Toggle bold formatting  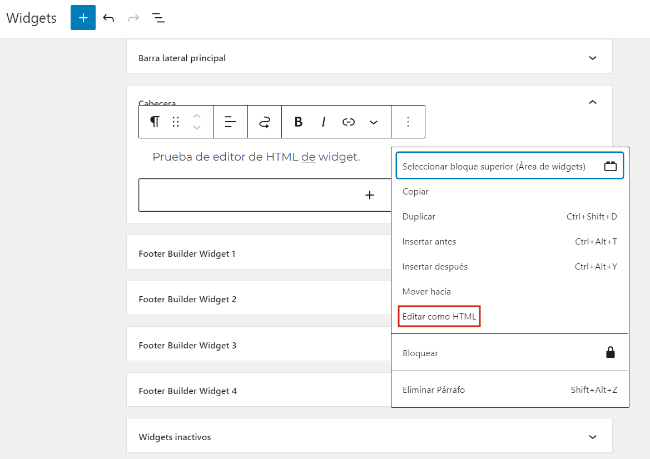click(298, 122)
